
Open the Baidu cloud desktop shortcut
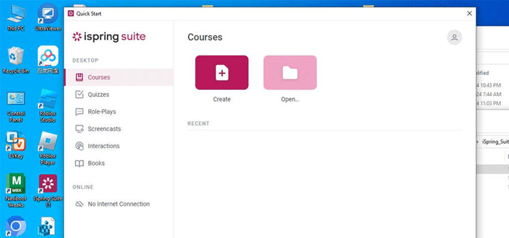[48, 60]
